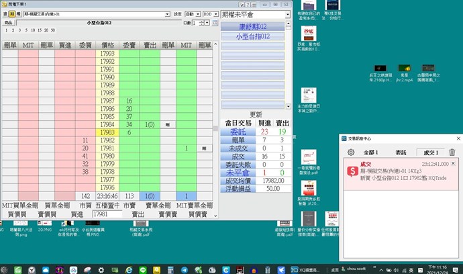
Task: Click the yellow 11983 price cell
Action: pos(107,132)
